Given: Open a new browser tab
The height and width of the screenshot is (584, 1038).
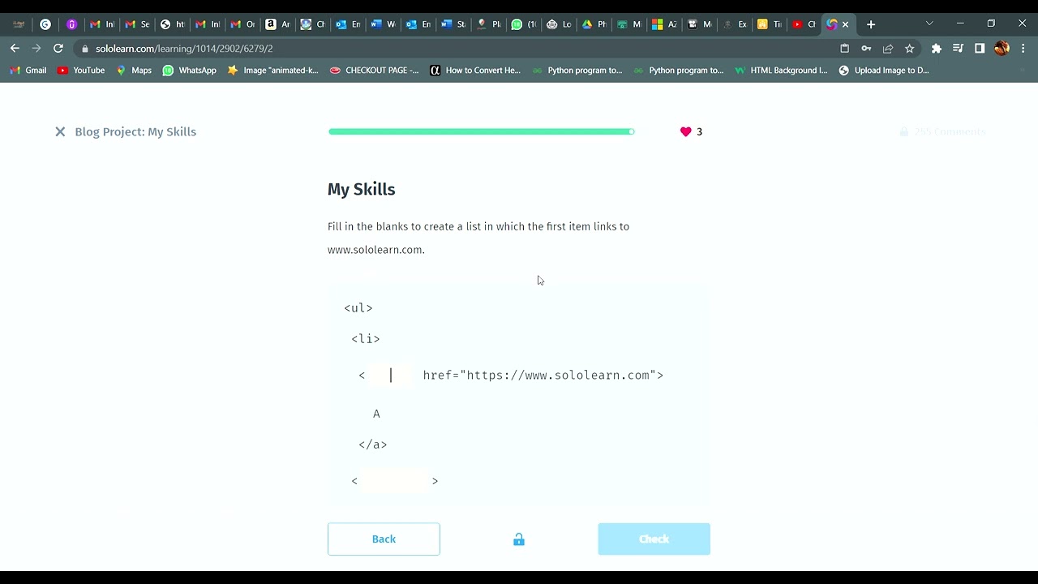Looking at the screenshot, I should coord(871,24).
